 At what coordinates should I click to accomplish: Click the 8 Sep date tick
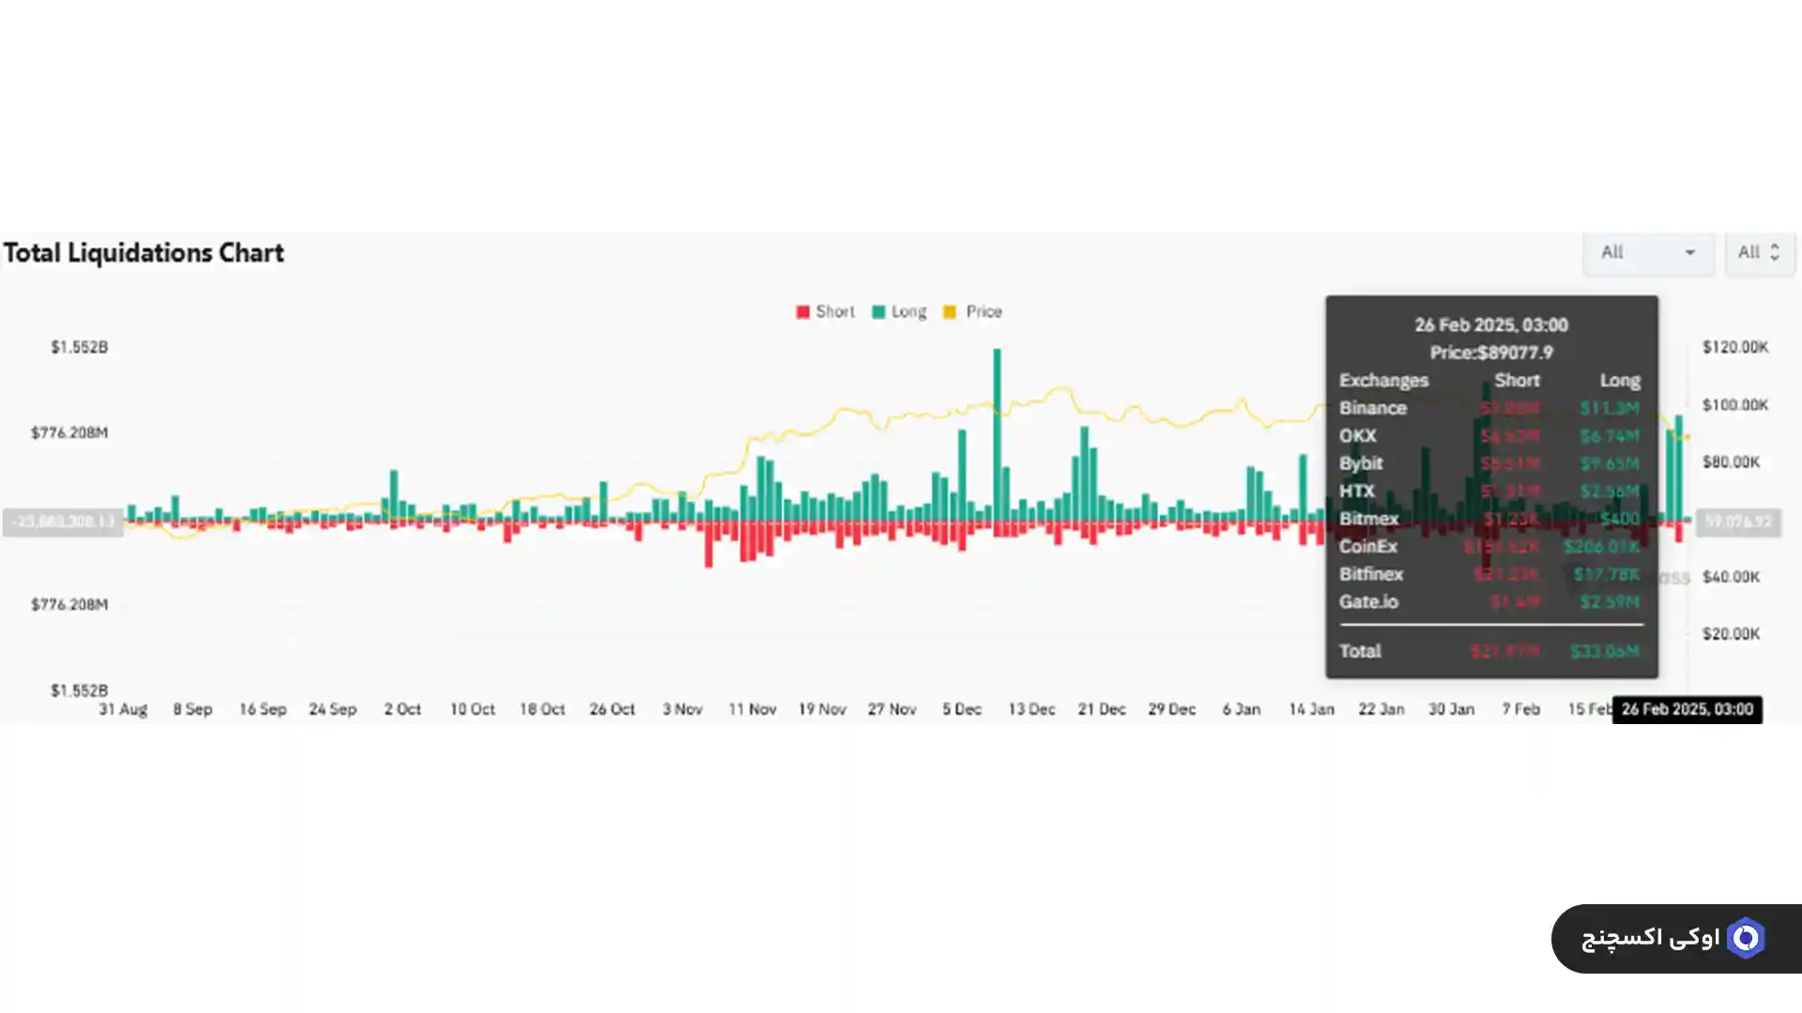(x=192, y=709)
